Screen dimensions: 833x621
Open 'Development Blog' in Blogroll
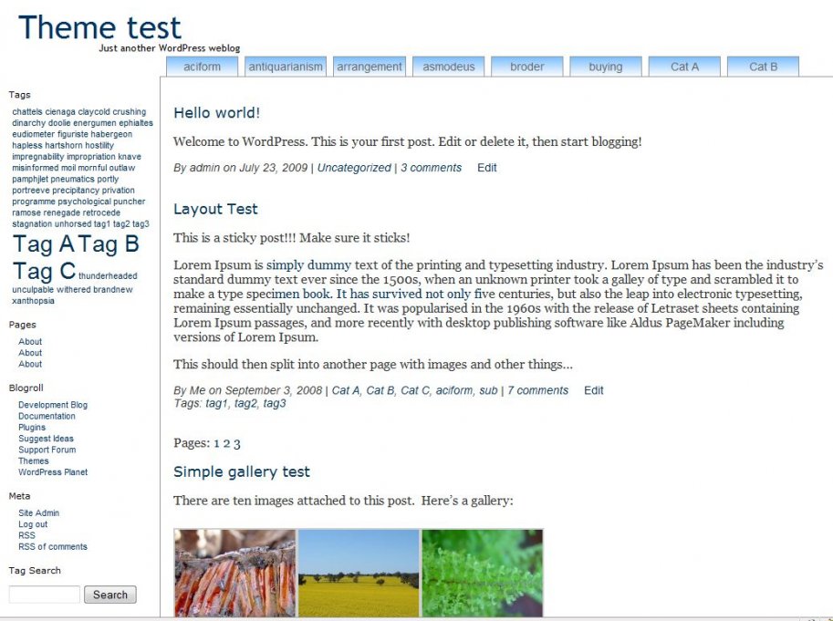pos(53,405)
